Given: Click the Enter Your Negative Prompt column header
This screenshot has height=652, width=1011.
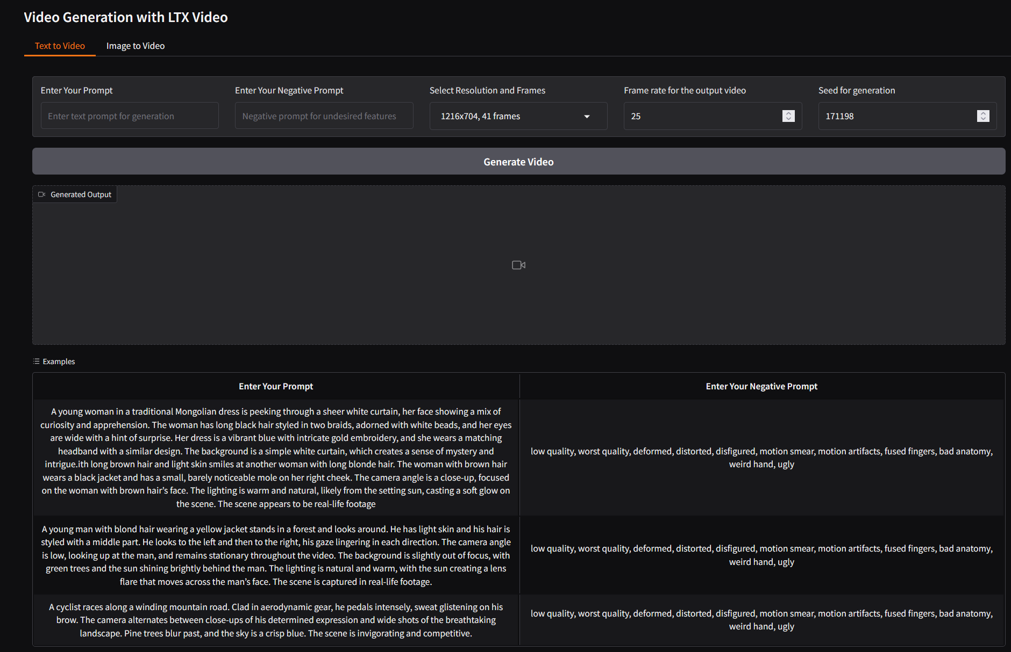Looking at the screenshot, I should click(x=761, y=386).
